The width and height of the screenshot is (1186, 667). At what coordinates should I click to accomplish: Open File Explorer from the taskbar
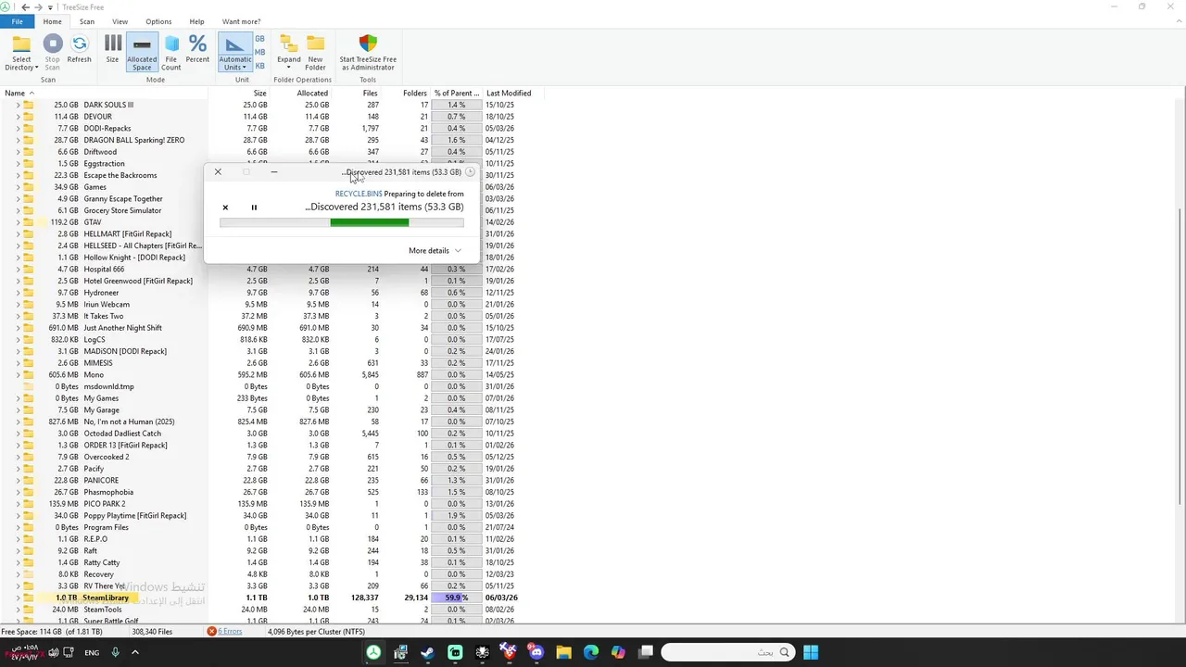pos(563,653)
